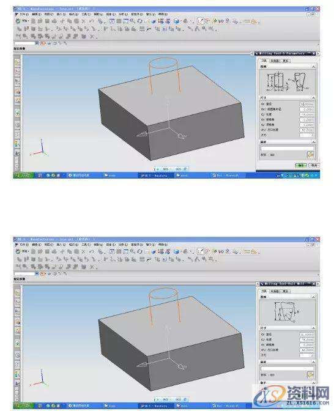Click the Windows Start button on upper taskbar
The width and height of the screenshot is (334, 411).
pos(24,175)
